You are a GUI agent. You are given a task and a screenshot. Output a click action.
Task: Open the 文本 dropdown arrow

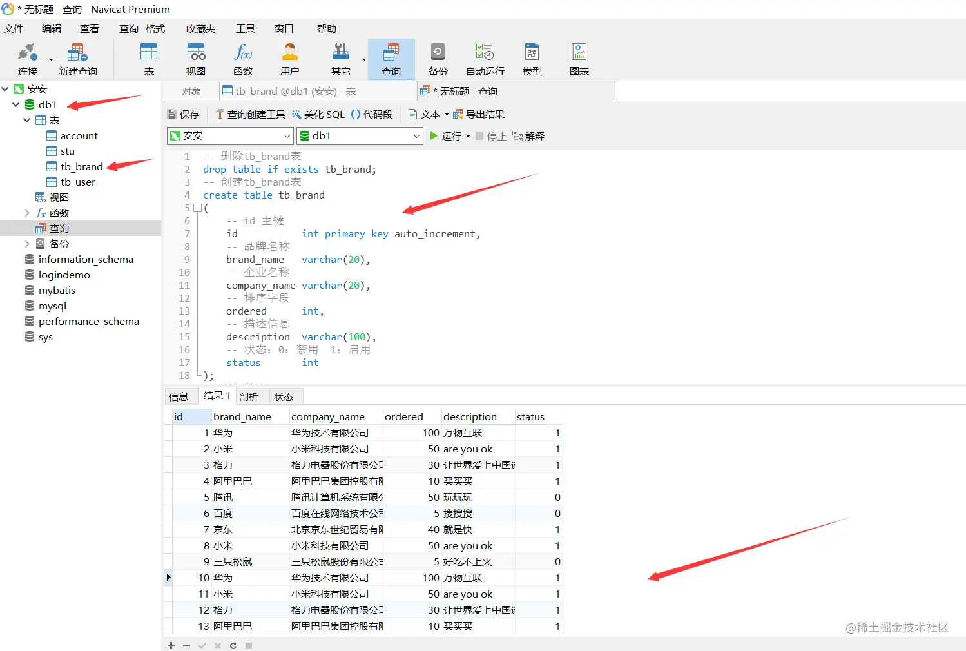tap(447, 115)
